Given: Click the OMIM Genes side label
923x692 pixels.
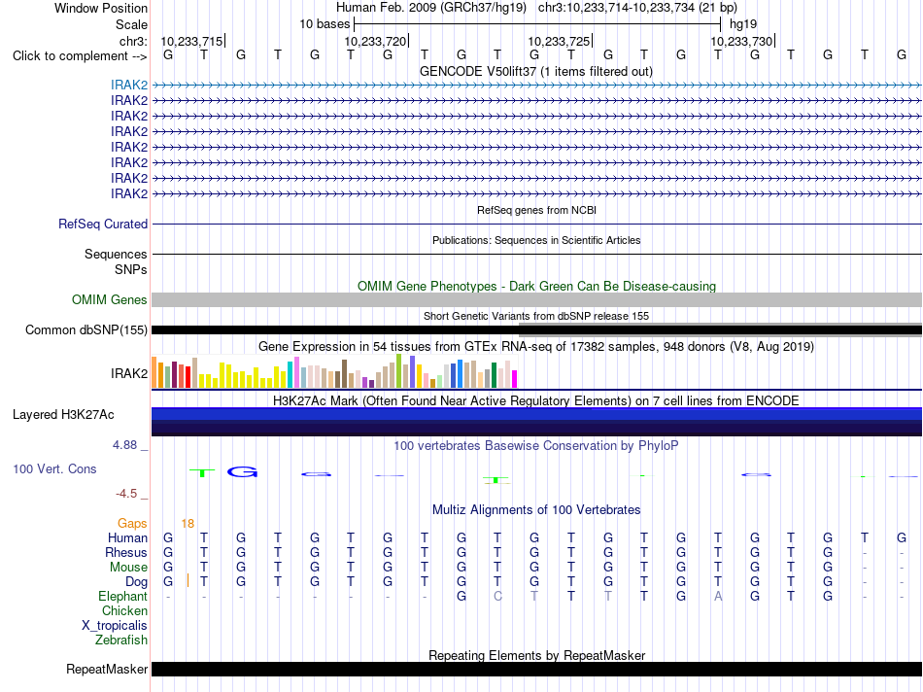Looking at the screenshot, I should tap(109, 299).
